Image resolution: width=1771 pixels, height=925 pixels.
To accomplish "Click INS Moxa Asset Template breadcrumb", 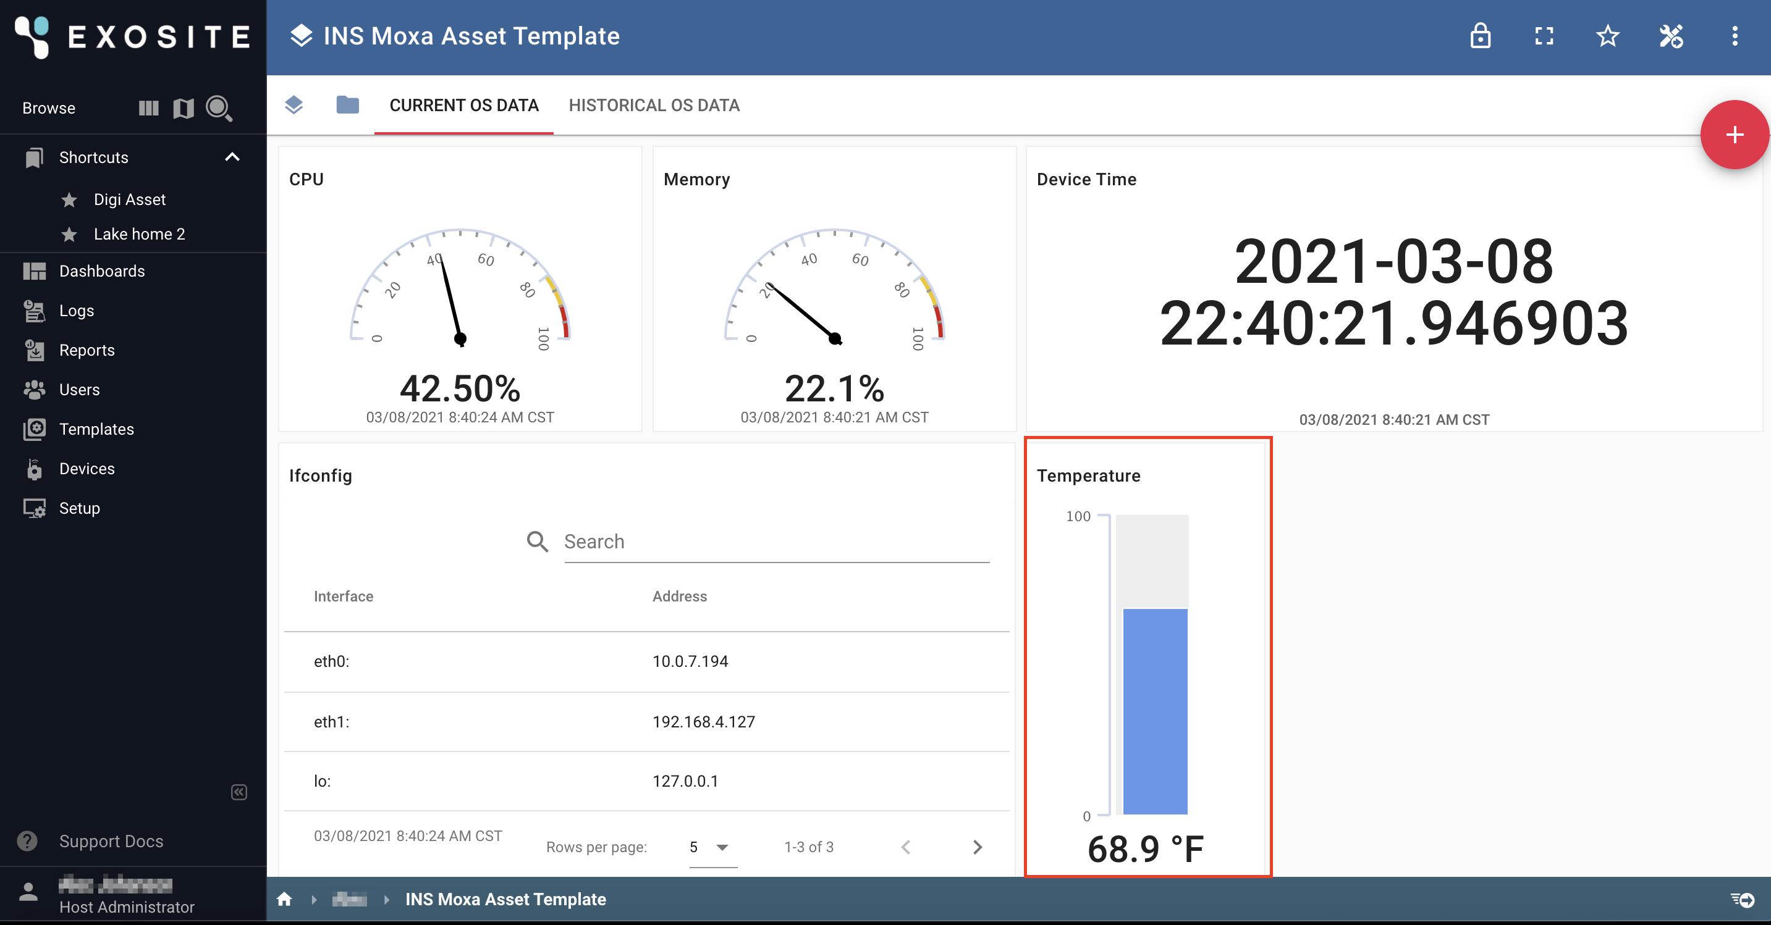I will (505, 900).
